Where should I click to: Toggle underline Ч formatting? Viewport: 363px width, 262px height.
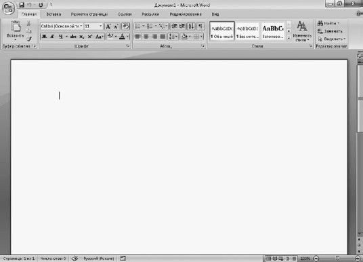point(61,37)
